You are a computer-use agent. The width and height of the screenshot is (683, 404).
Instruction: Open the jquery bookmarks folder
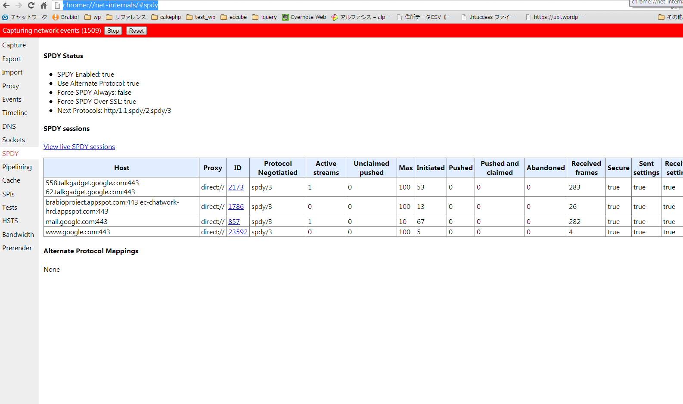[x=264, y=17]
